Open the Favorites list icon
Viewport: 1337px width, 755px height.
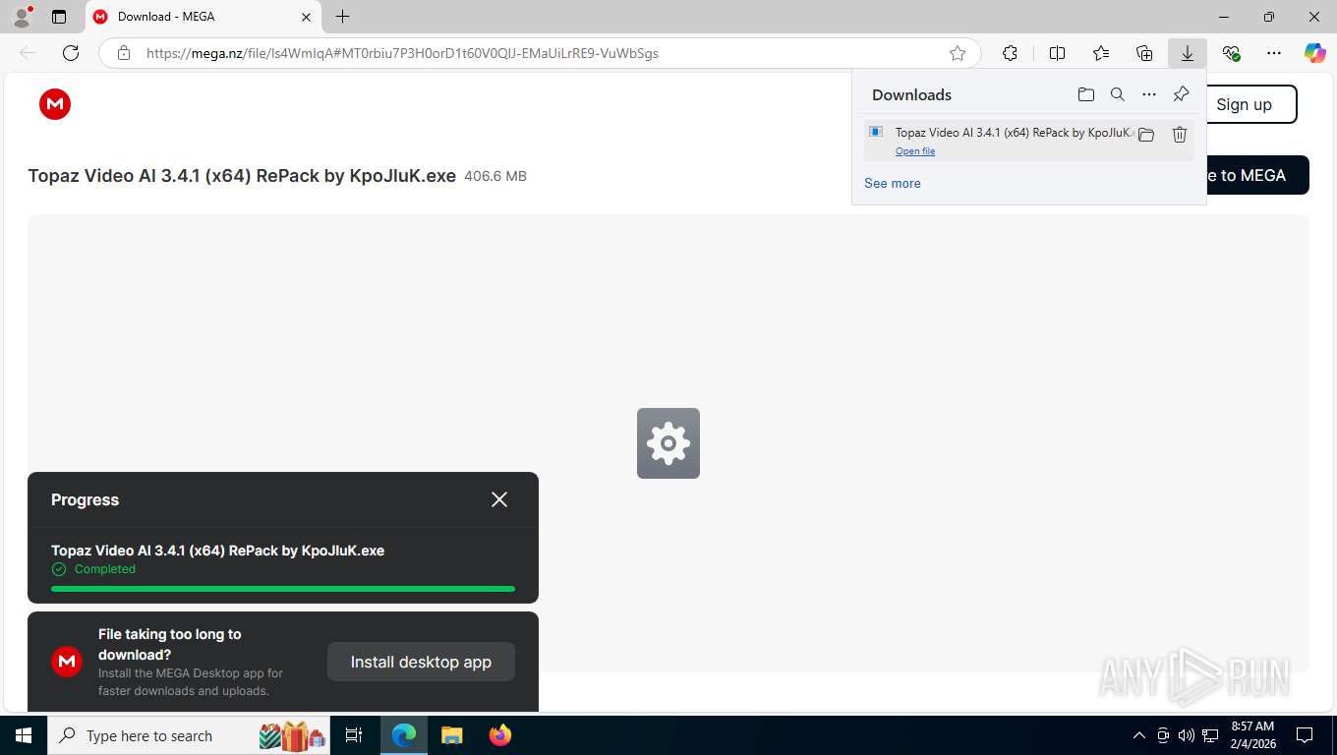[1101, 53]
